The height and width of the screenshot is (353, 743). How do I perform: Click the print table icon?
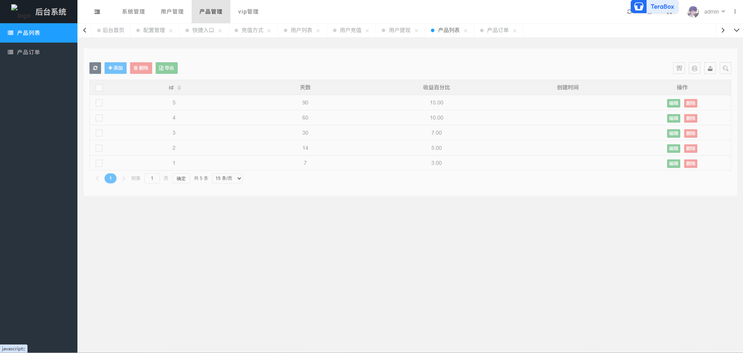click(x=695, y=68)
